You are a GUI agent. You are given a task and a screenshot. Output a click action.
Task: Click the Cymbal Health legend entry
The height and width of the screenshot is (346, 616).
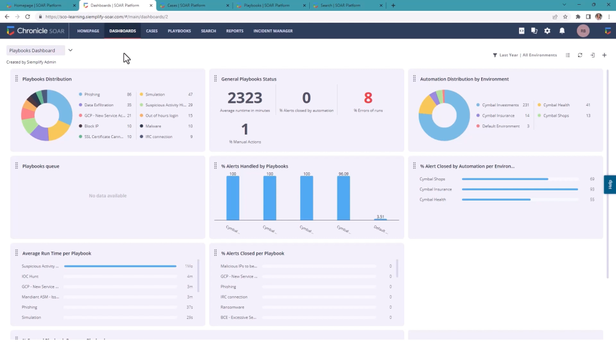564,105
